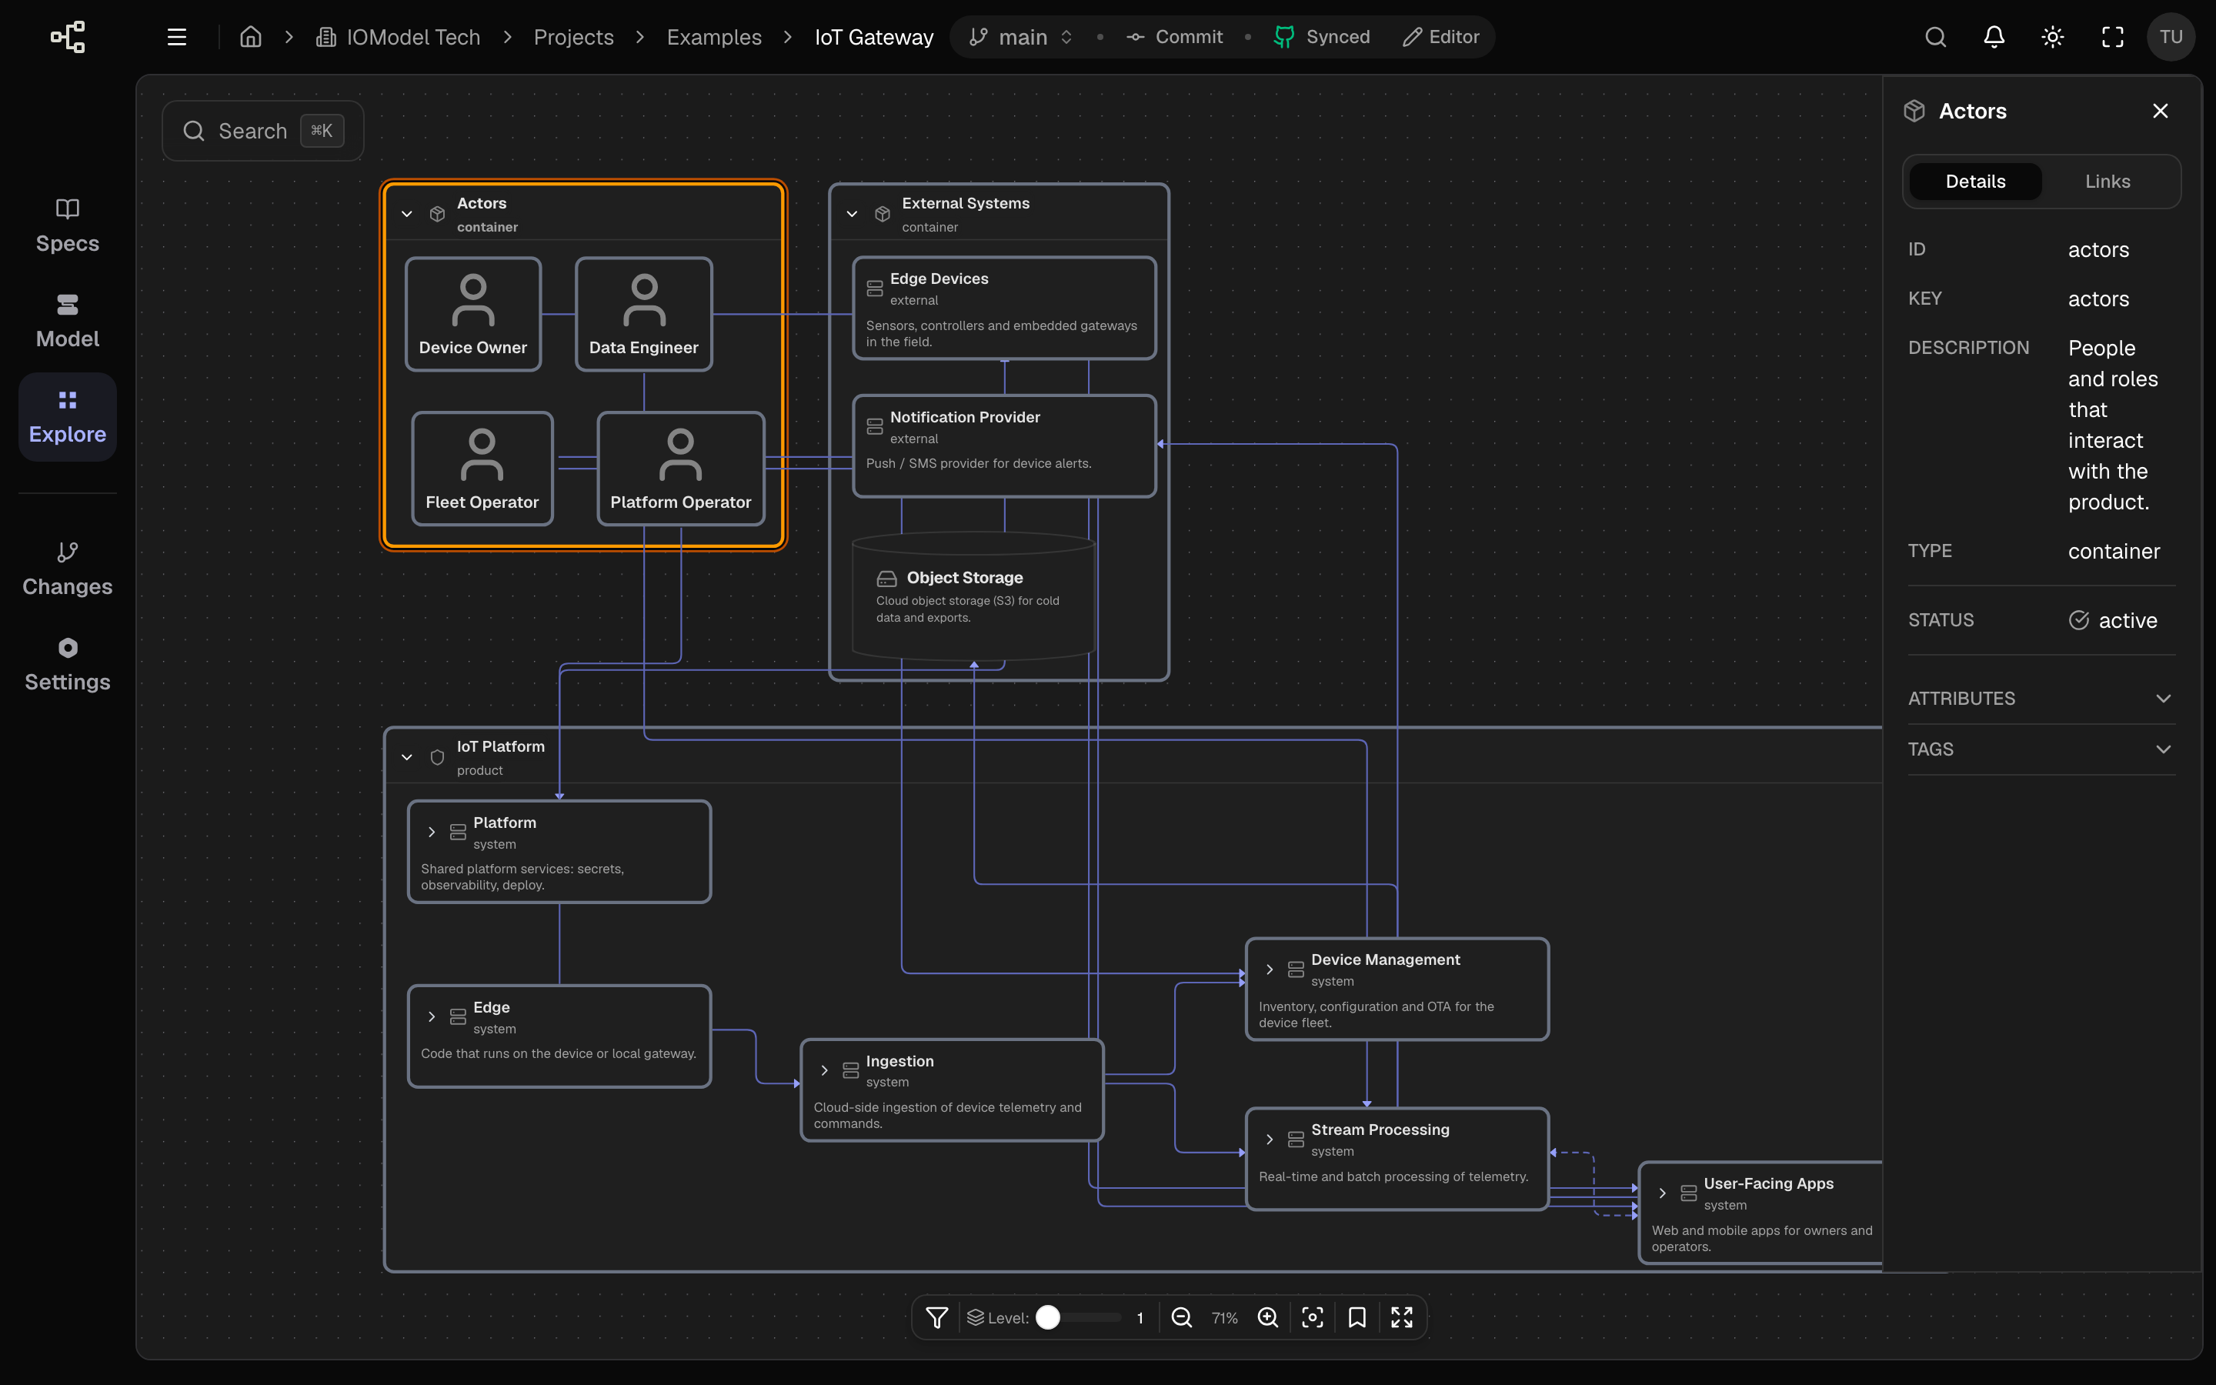Screen dimensions: 2216x1385
Task: Expand the TAGS section
Action: [x=2041, y=749]
